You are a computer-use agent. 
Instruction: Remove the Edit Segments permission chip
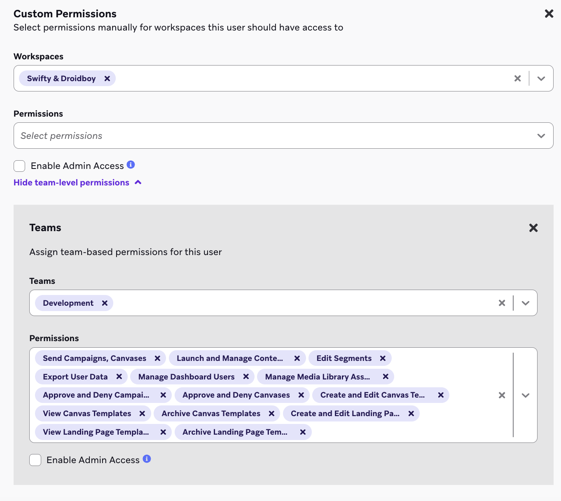383,358
